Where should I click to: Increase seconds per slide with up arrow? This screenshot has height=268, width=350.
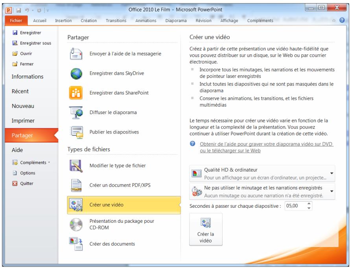pyautogui.click(x=309, y=203)
